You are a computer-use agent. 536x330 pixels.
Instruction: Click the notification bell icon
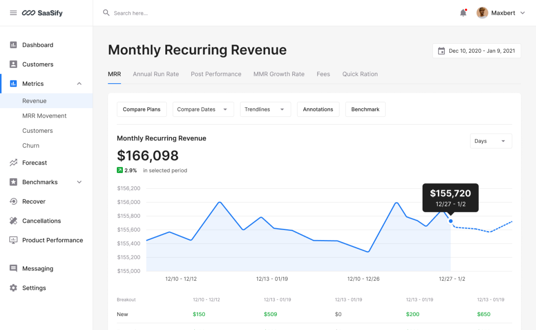click(x=463, y=13)
